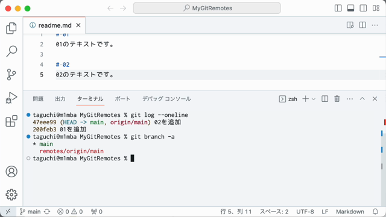Open the Accounts menu icon

coord(11,171)
